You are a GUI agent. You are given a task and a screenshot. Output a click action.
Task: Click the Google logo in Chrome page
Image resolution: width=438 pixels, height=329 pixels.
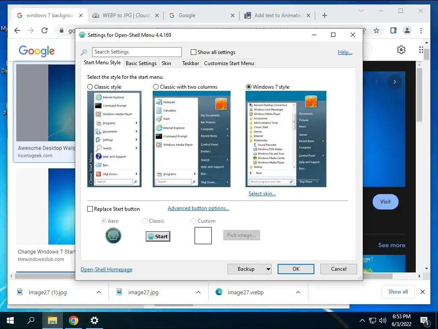[x=37, y=51]
